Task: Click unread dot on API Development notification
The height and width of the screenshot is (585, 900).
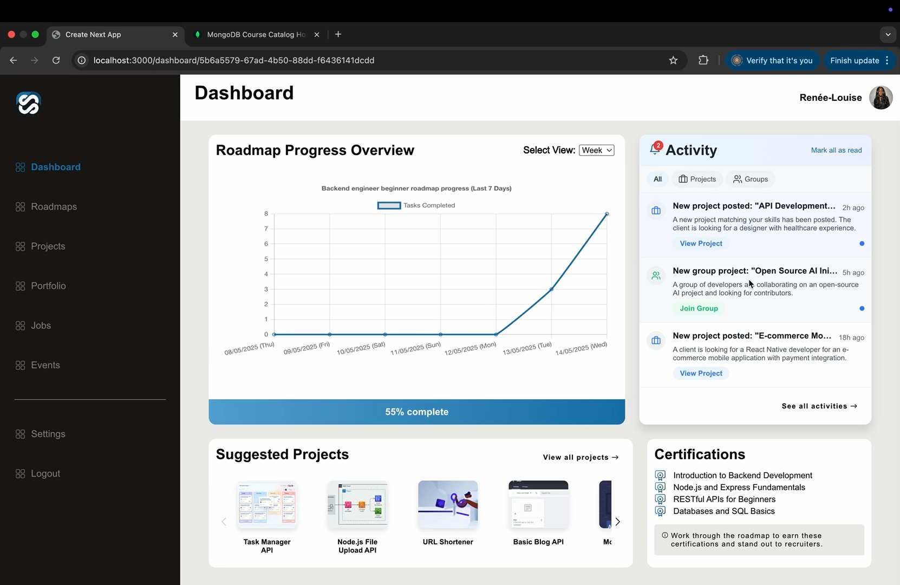Action: click(x=862, y=243)
